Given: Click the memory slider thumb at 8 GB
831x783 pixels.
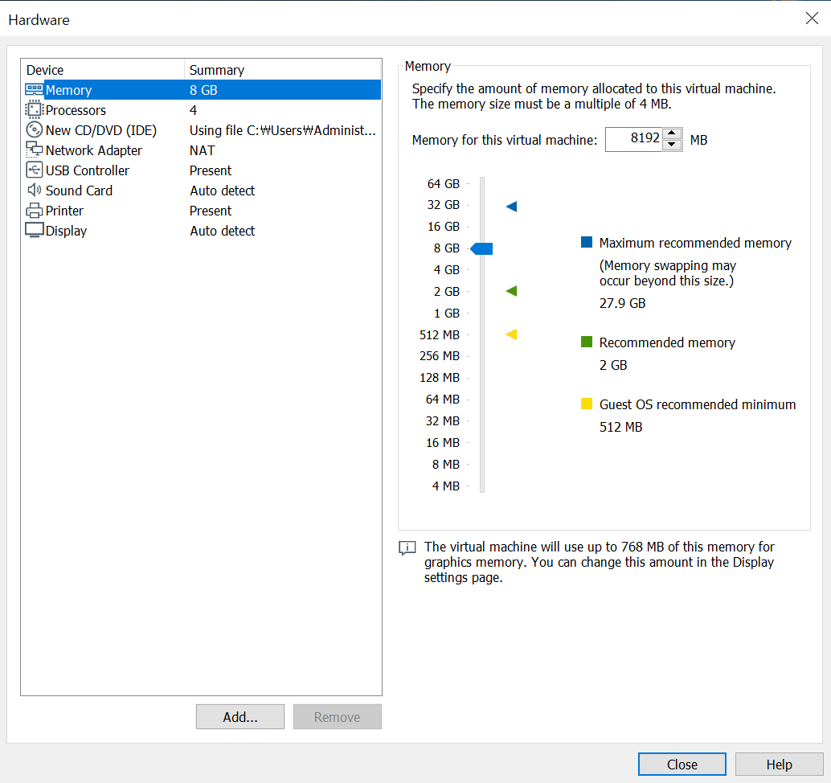Looking at the screenshot, I should (x=481, y=248).
